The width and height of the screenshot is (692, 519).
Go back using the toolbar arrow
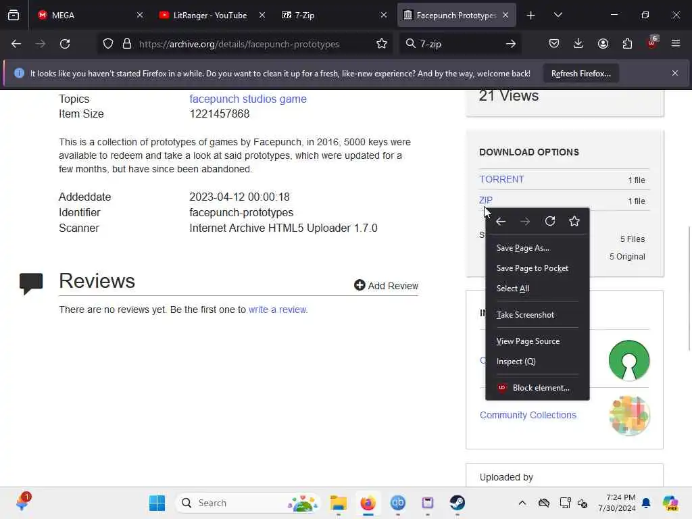click(16, 44)
